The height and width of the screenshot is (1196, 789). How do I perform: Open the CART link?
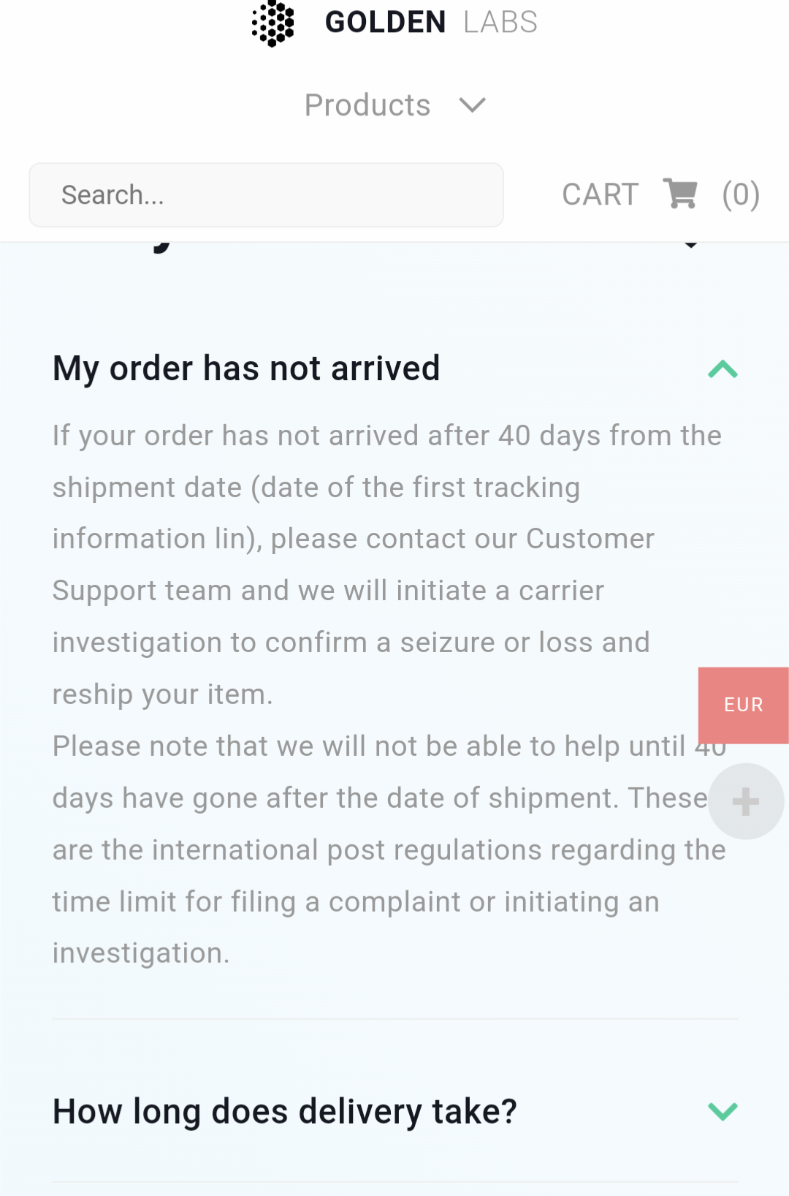(x=599, y=194)
